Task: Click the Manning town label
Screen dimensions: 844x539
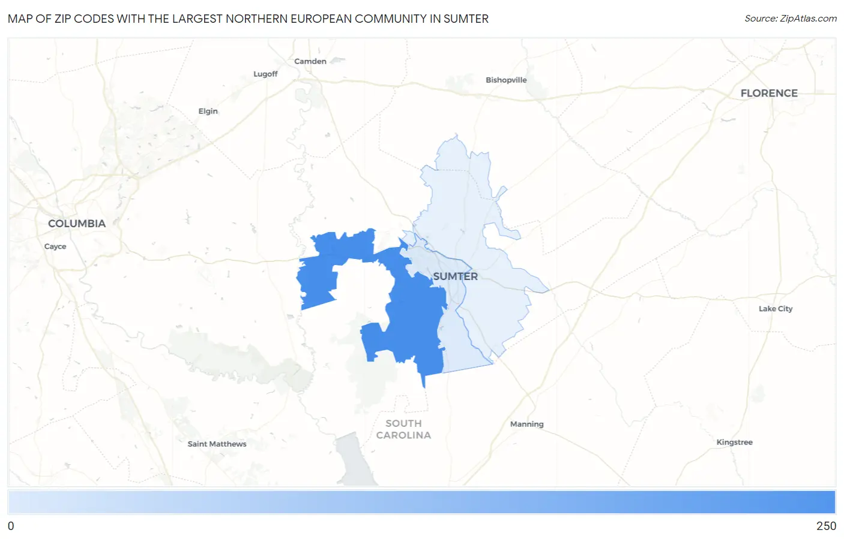Action: [x=527, y=424]
